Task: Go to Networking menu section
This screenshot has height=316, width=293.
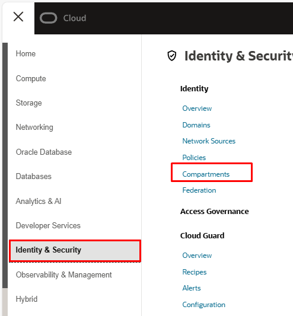Action: 34,127
